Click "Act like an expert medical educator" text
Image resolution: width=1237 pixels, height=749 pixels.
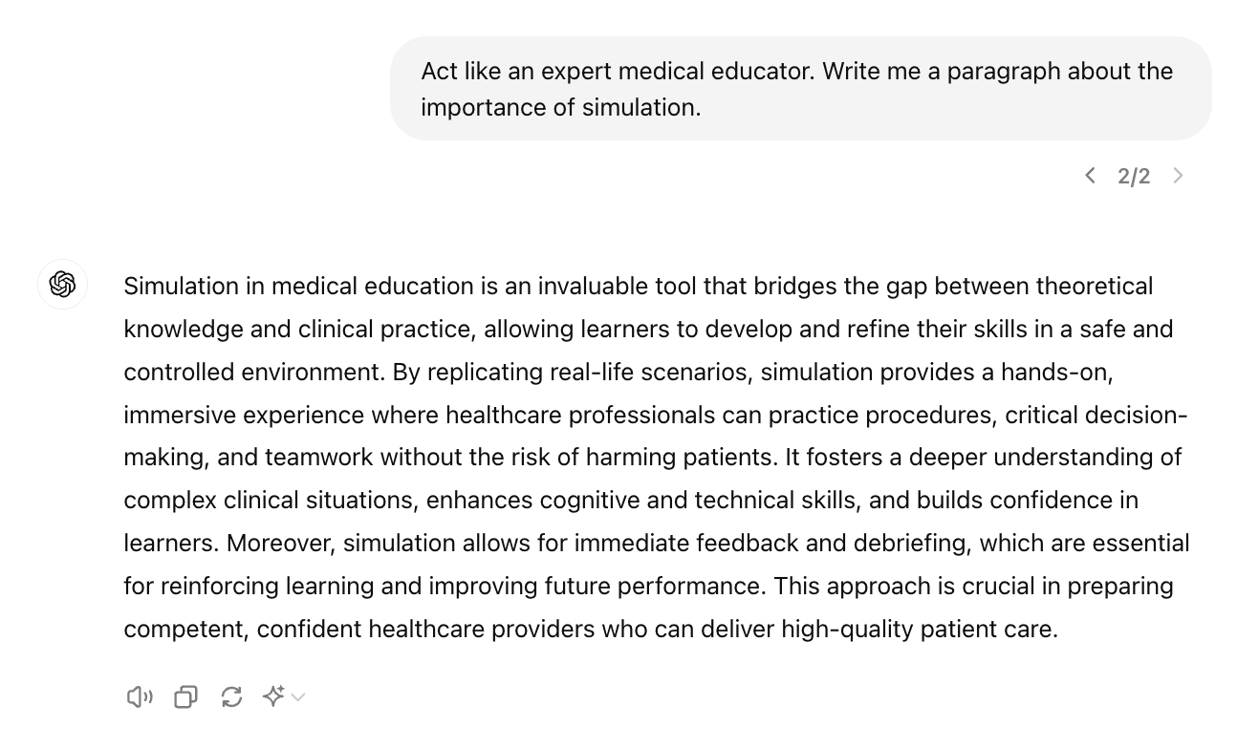click(x=618, y=72)
